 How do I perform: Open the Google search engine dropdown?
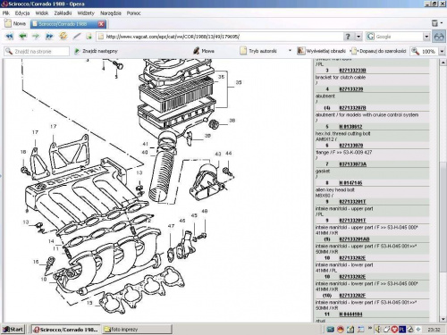pos(426,37)
